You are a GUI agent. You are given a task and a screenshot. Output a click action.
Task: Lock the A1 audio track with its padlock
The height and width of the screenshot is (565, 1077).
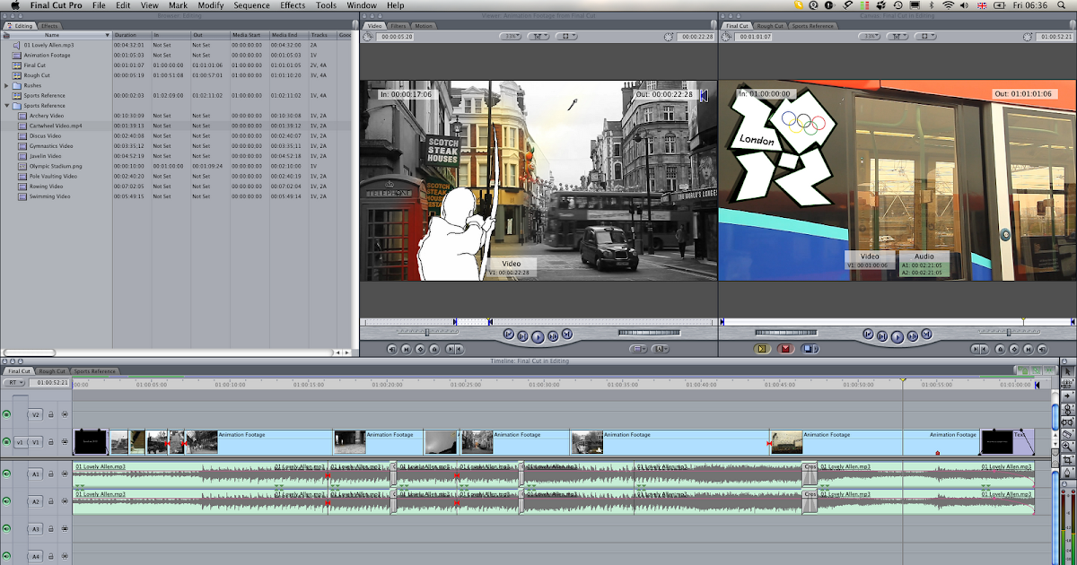[x=50, y=474]
